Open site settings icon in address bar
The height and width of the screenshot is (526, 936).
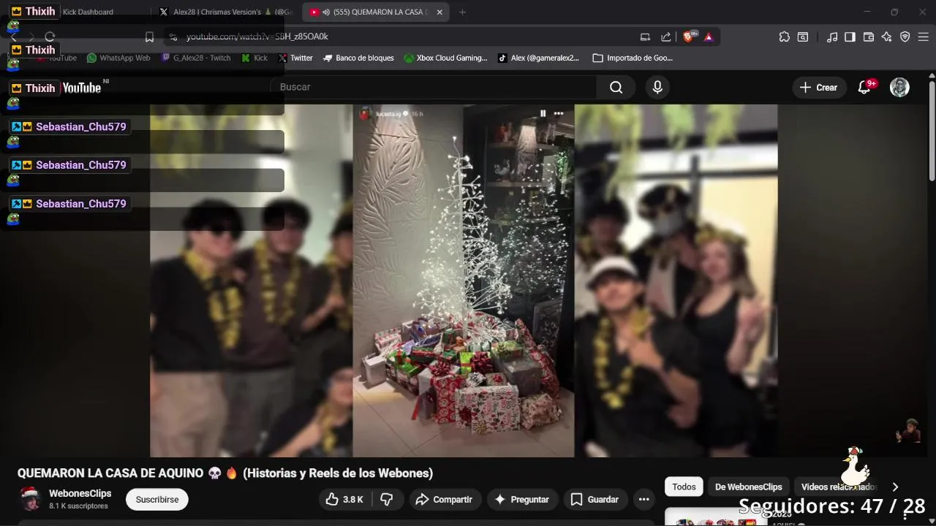point(173,37)
